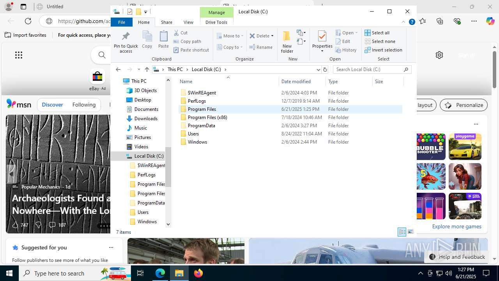Open Bubble Shooter game thumbnail

[431, 146]
